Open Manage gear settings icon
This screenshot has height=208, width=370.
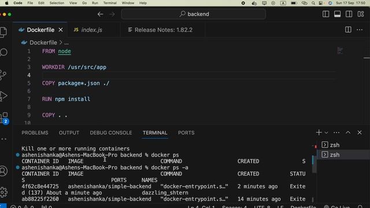pos(3,192)
